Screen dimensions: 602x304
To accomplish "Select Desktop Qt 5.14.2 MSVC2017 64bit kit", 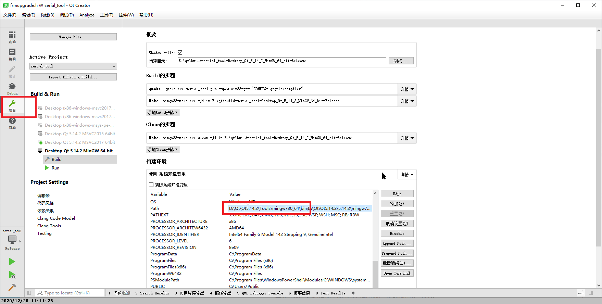I will click(x=76, y=142).
